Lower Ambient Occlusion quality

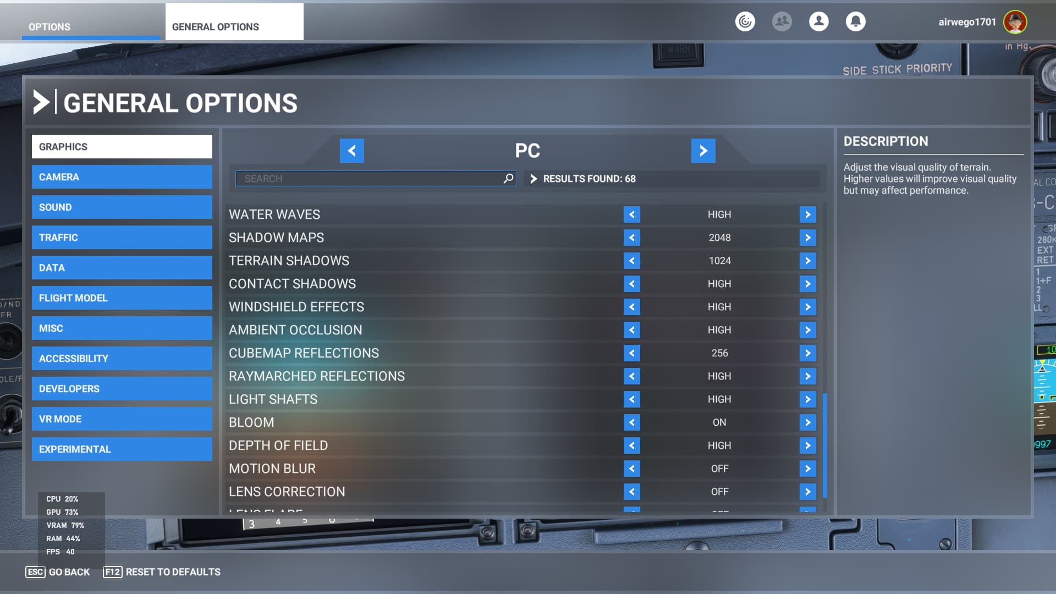point(632,330)
